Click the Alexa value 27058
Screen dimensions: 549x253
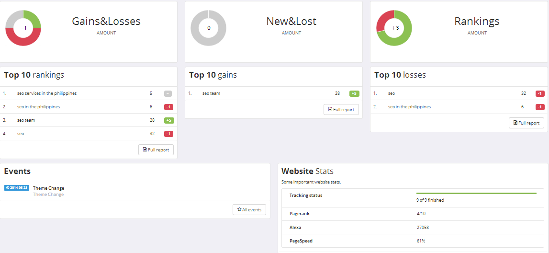[x=423, y=228]
